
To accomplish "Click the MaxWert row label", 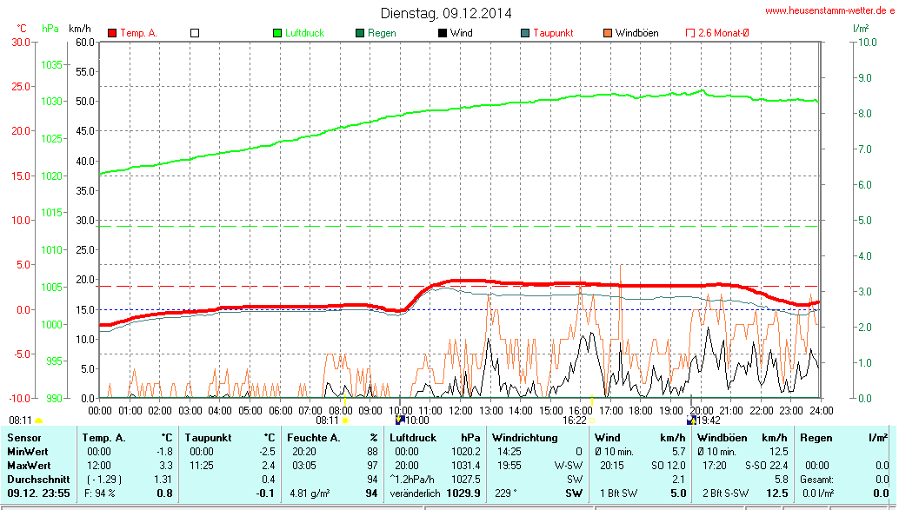I will point(29,466).
